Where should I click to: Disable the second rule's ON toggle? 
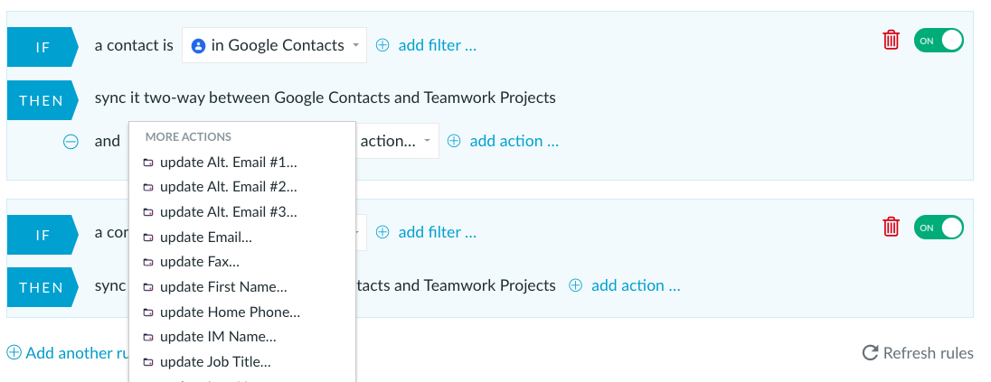pyautogui.click(x=939, y=228)
